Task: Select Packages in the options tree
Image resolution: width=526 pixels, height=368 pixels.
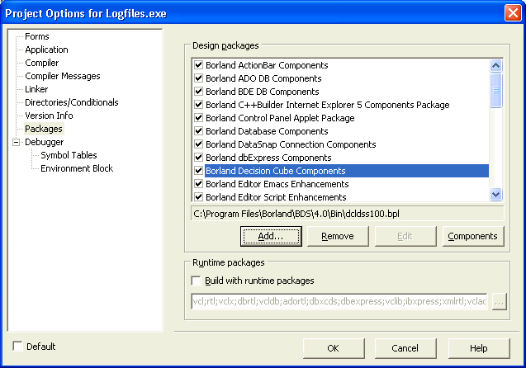Action: pyautogui.click(x=44, y=129)
